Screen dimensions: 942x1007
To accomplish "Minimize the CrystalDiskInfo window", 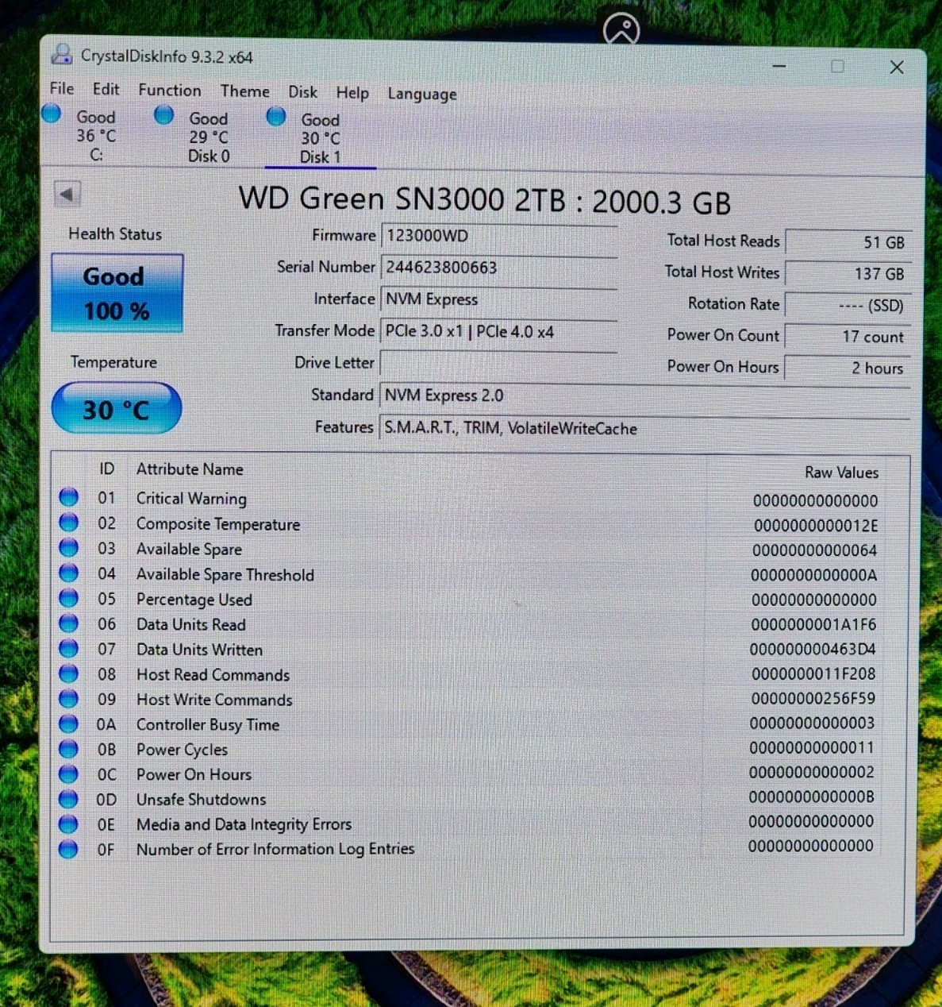I will coord(779,66).
